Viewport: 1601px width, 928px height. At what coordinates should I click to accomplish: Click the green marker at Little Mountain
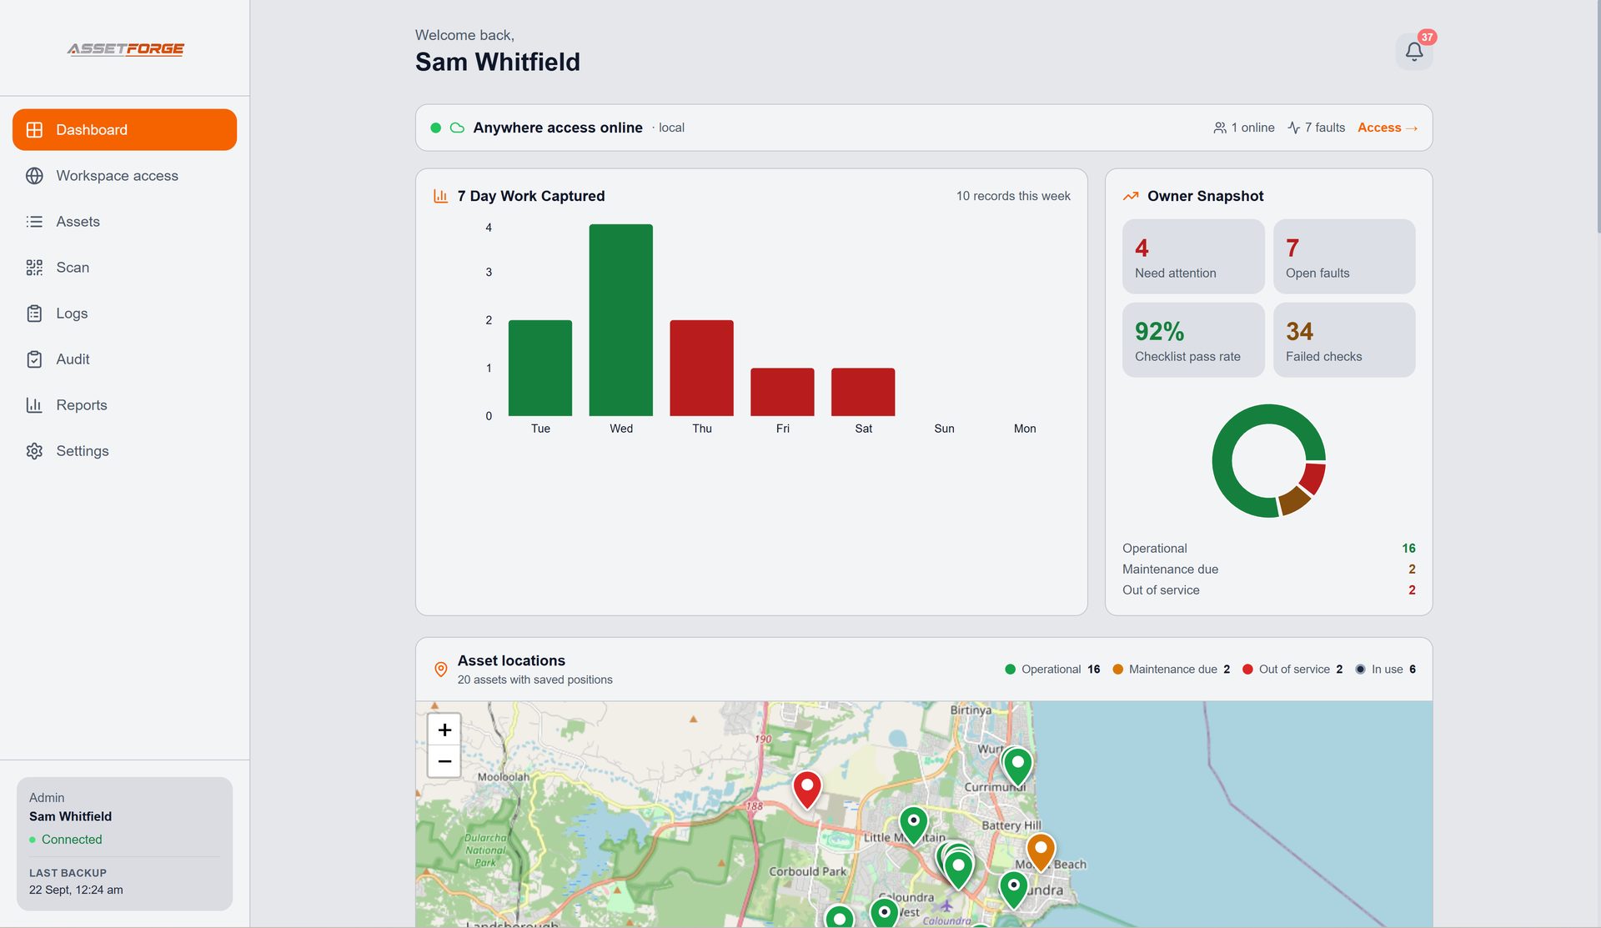[914, 825]
